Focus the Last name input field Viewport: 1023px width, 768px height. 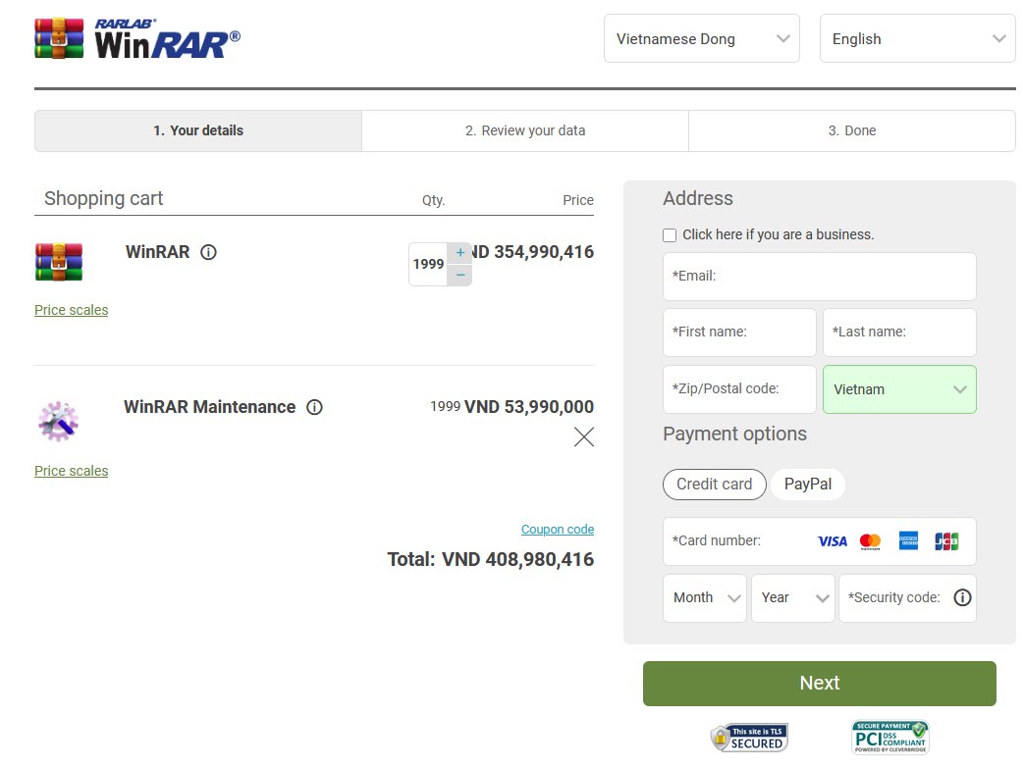pyautogui.click(x=899, y=333)
